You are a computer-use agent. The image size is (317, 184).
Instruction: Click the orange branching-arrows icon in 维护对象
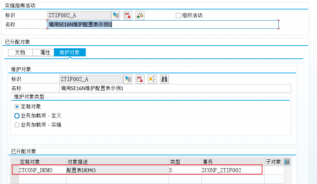152,79
